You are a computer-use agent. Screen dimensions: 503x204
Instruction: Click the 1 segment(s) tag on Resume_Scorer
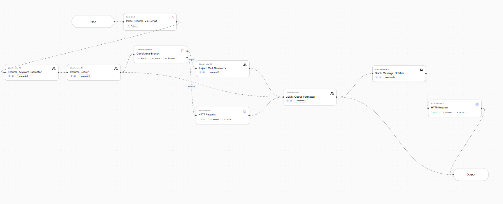click(x=85, y=76)
